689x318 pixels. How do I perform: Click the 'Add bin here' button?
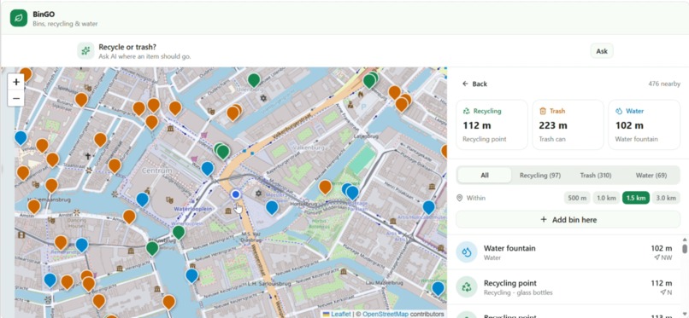[568, 219]
